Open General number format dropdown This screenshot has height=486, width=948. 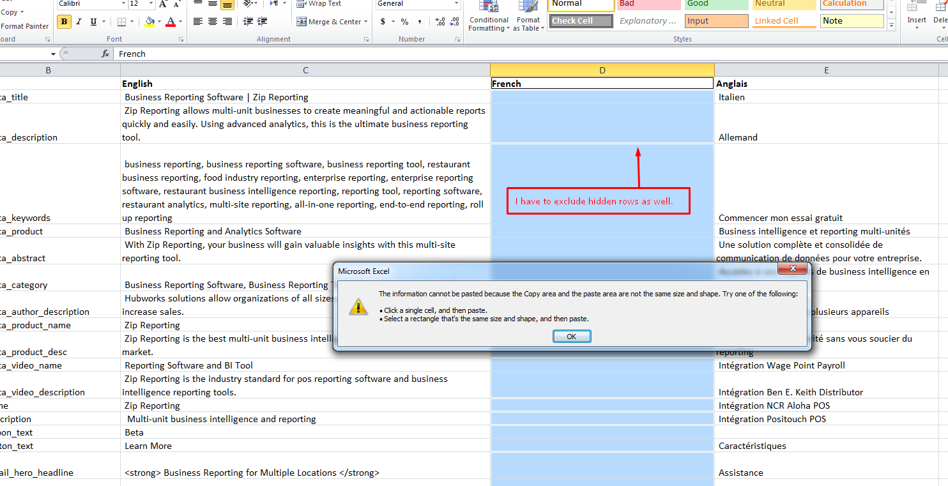pos(456,4)
